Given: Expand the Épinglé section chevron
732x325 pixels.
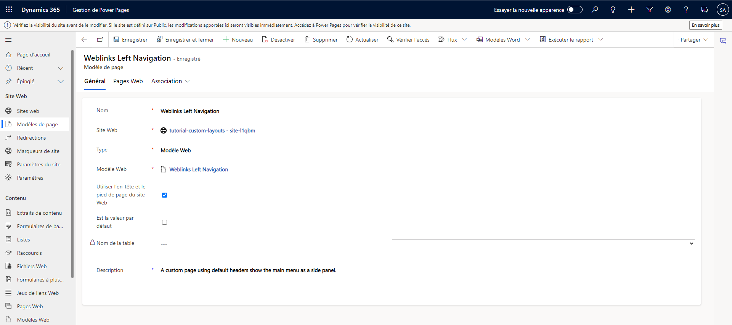Looking at the screenshot, I should [x=60, y=81].
